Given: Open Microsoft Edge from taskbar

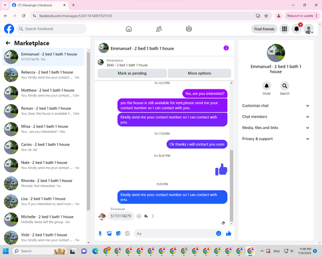Looking at the screenshot, I should pos(95,251).
